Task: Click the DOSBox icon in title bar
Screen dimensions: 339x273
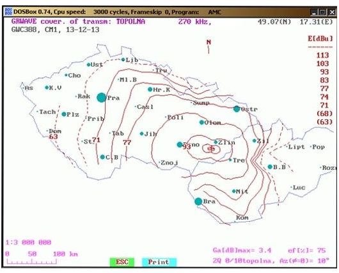Action: coord(8,12)
